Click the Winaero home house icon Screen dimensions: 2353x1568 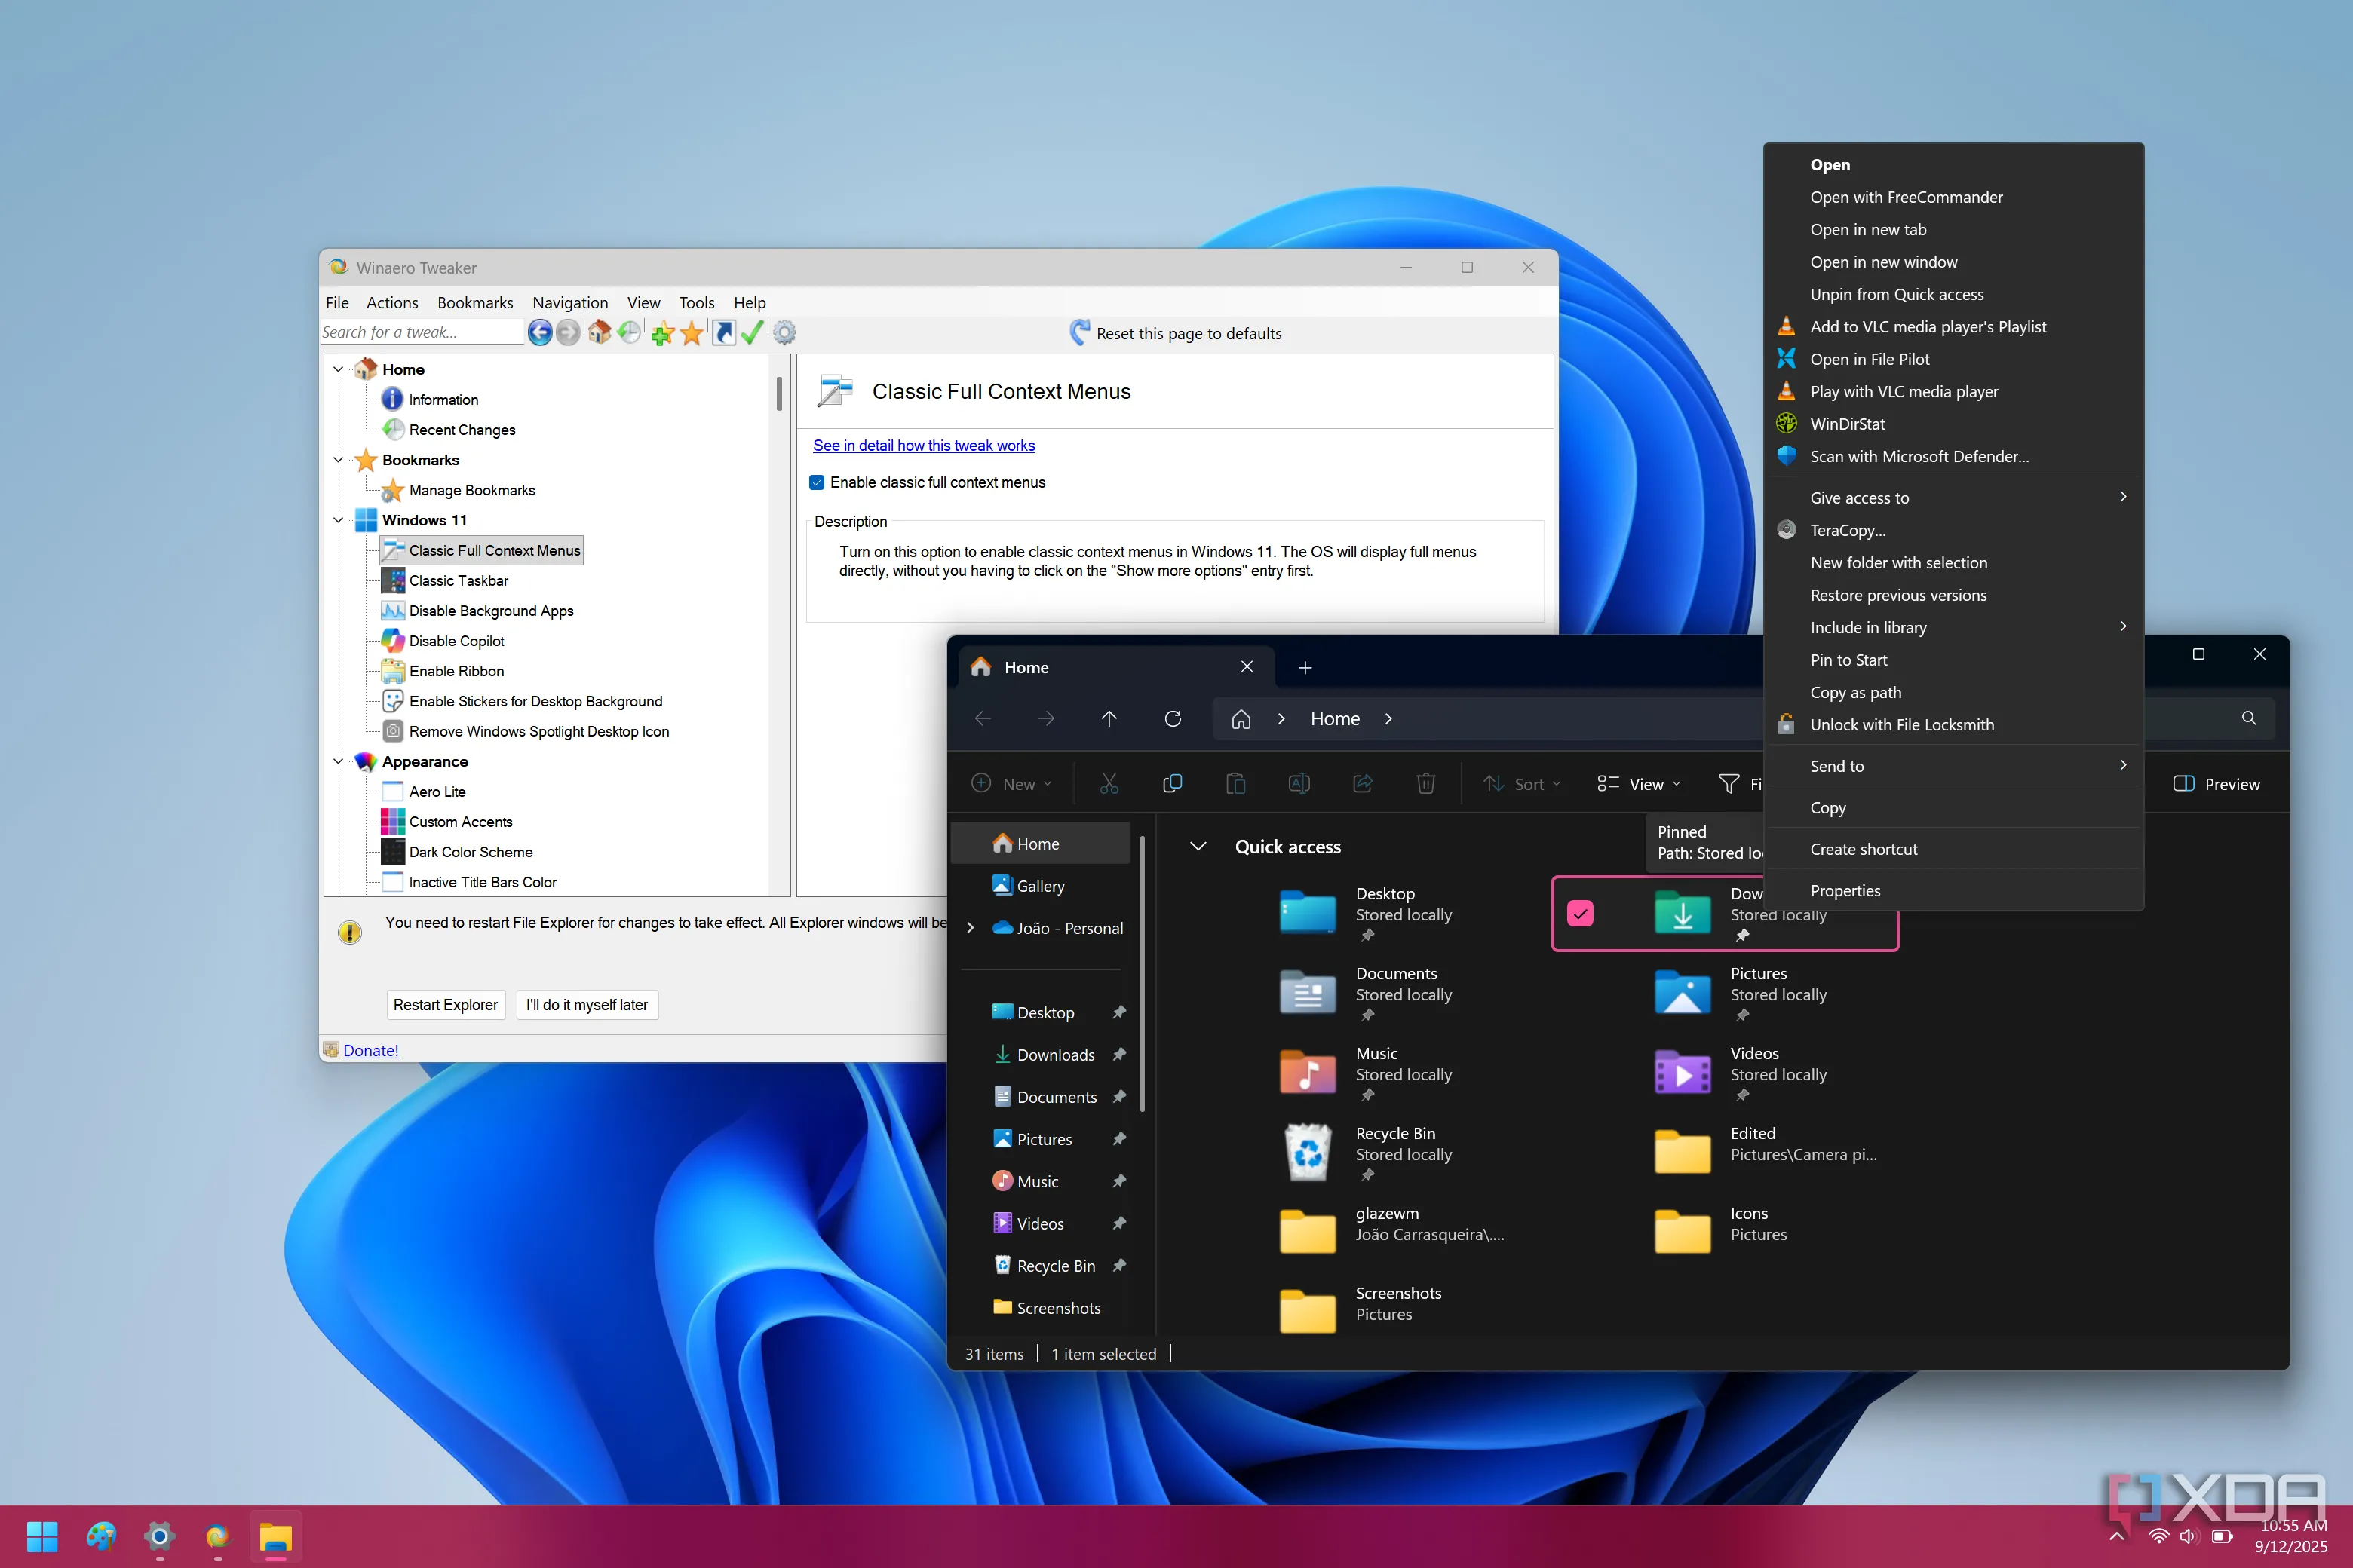pyautogui.click(x=600, y=333)
